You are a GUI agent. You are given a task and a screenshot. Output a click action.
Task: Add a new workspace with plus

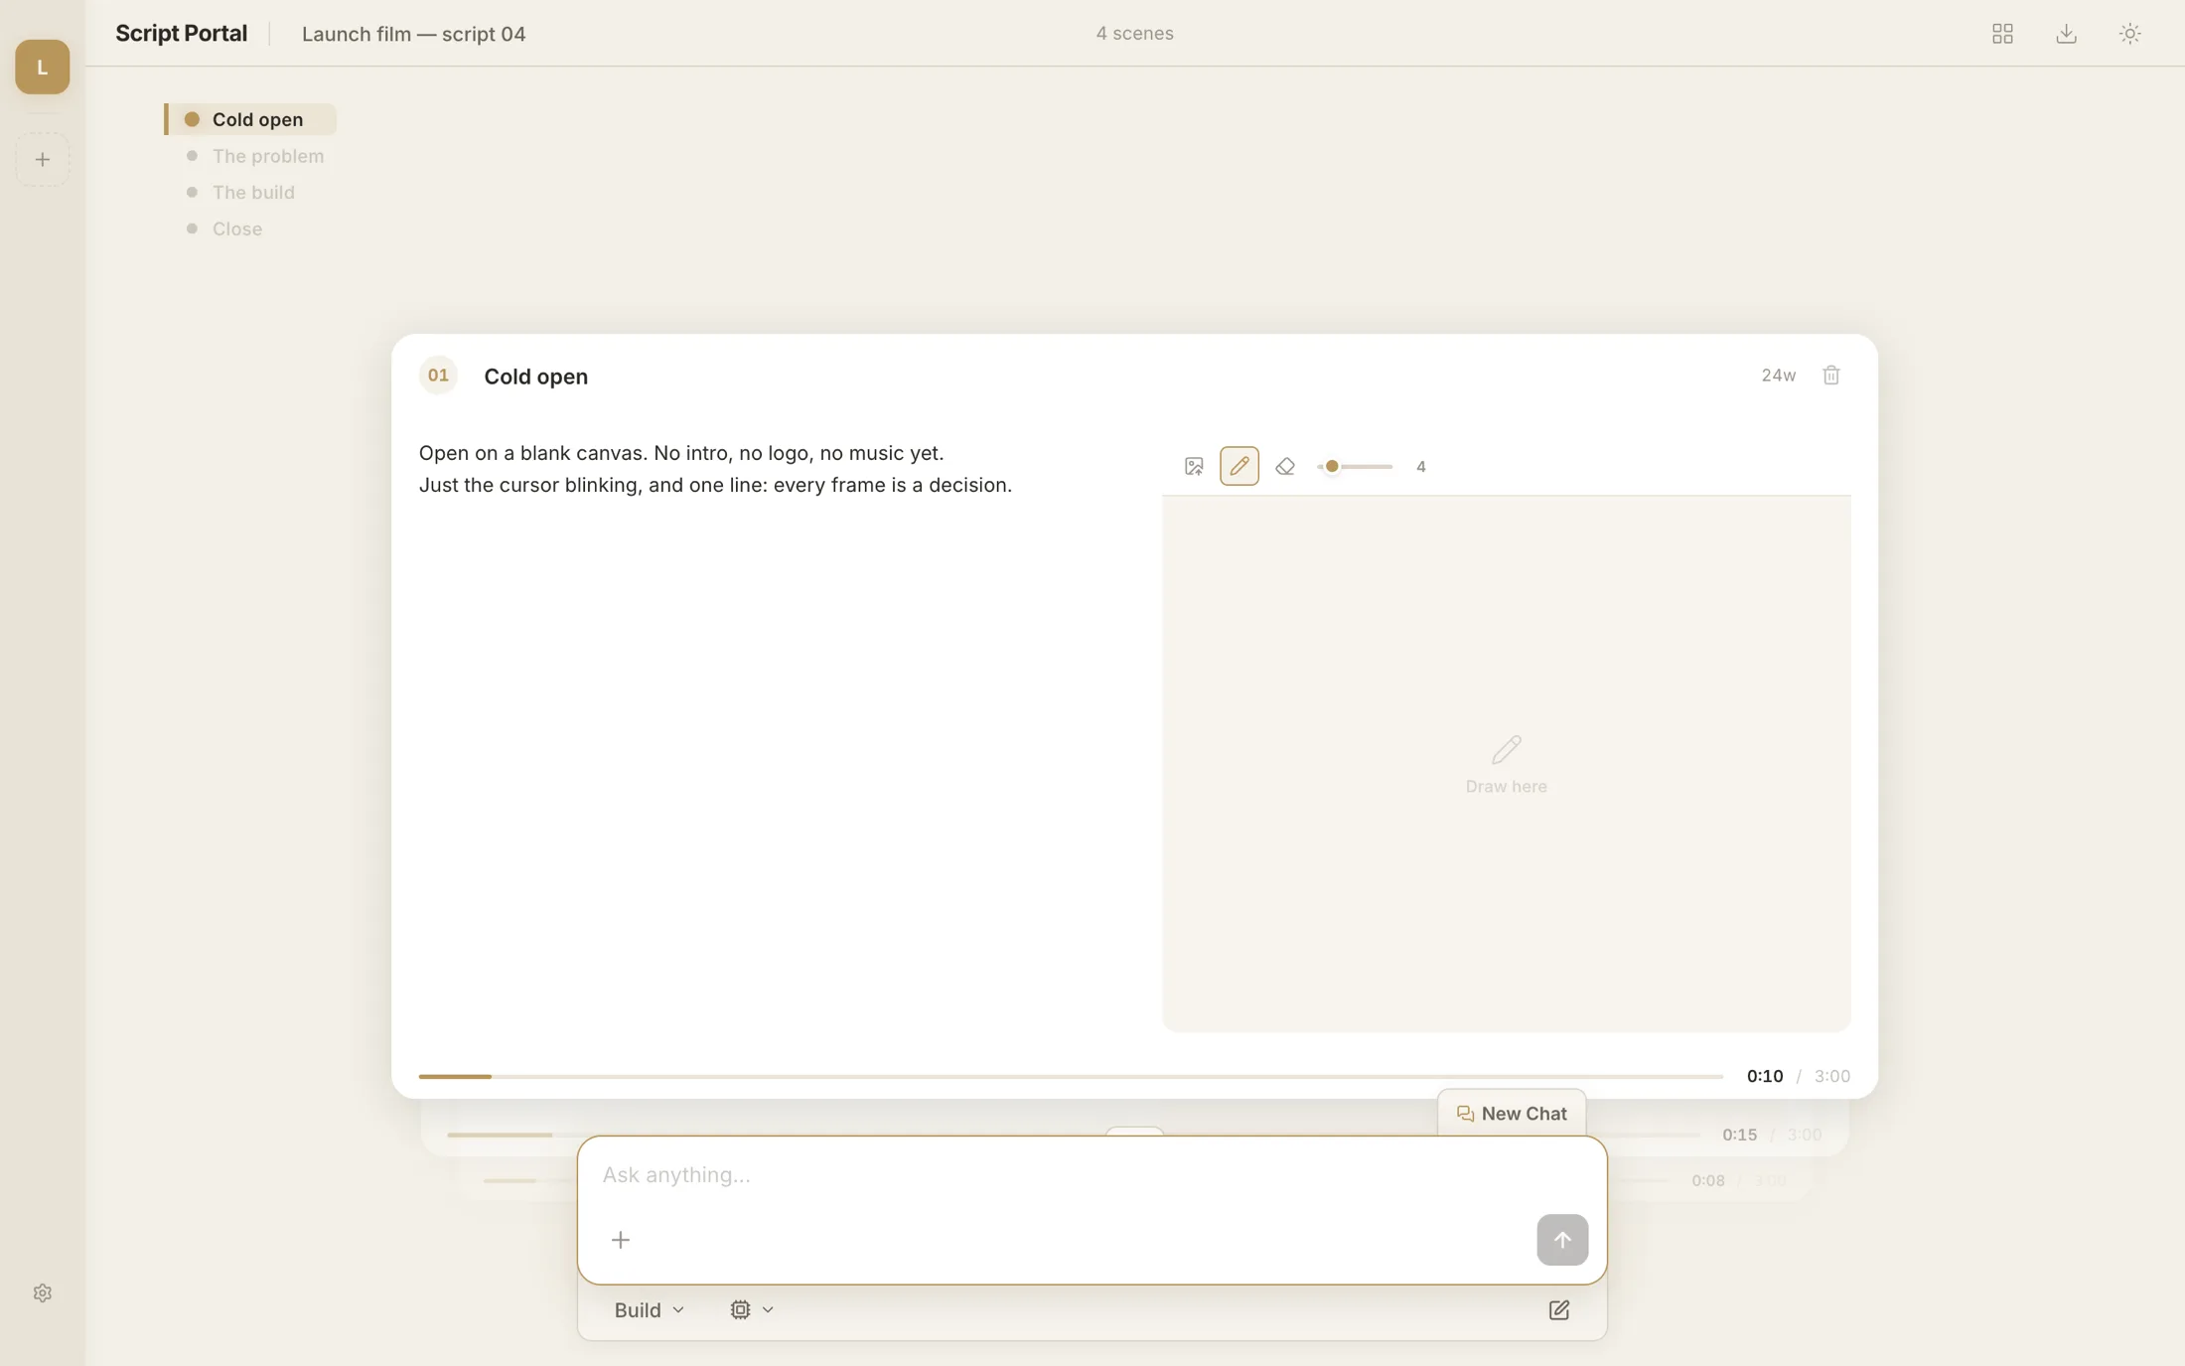(42, 159)
